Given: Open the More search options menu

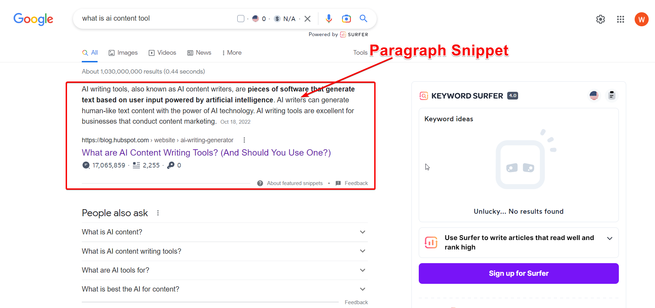Looking at the screenshot, I should coord(232,53).
